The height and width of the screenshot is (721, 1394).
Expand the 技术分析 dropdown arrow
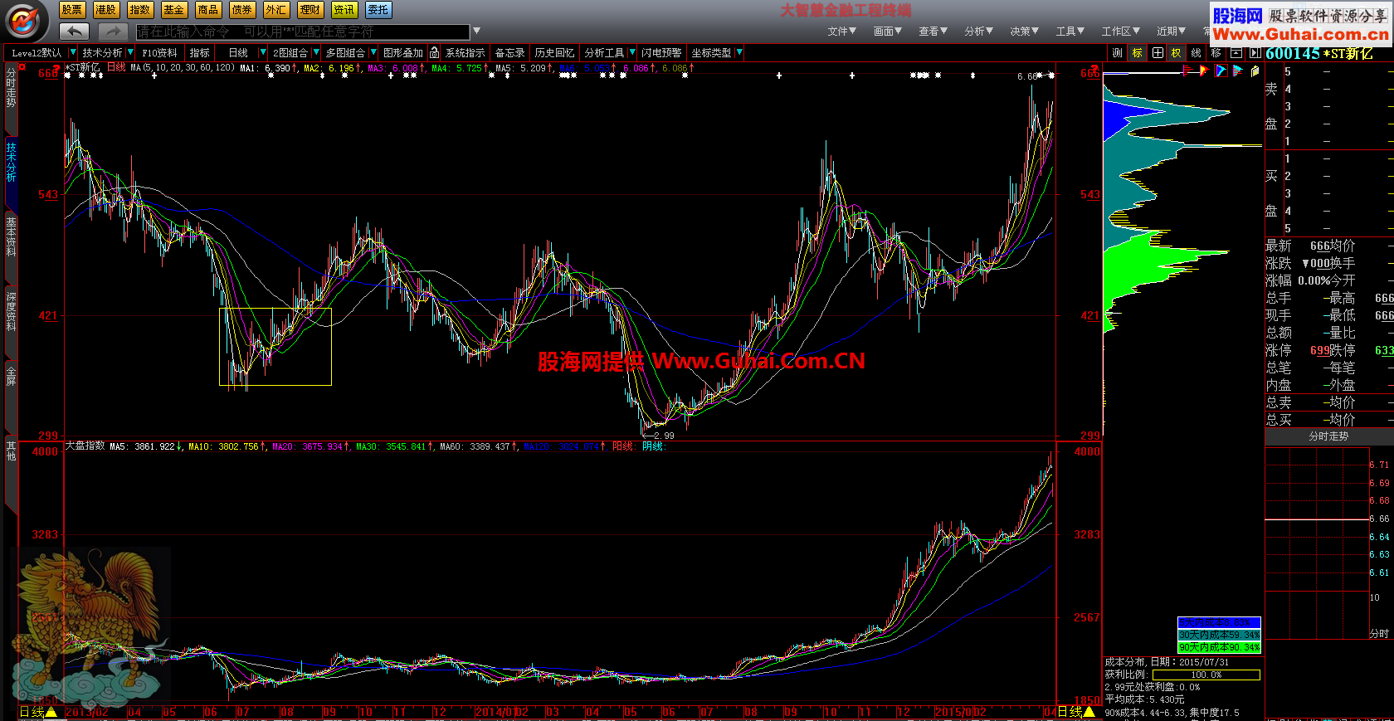click(130, 52)
